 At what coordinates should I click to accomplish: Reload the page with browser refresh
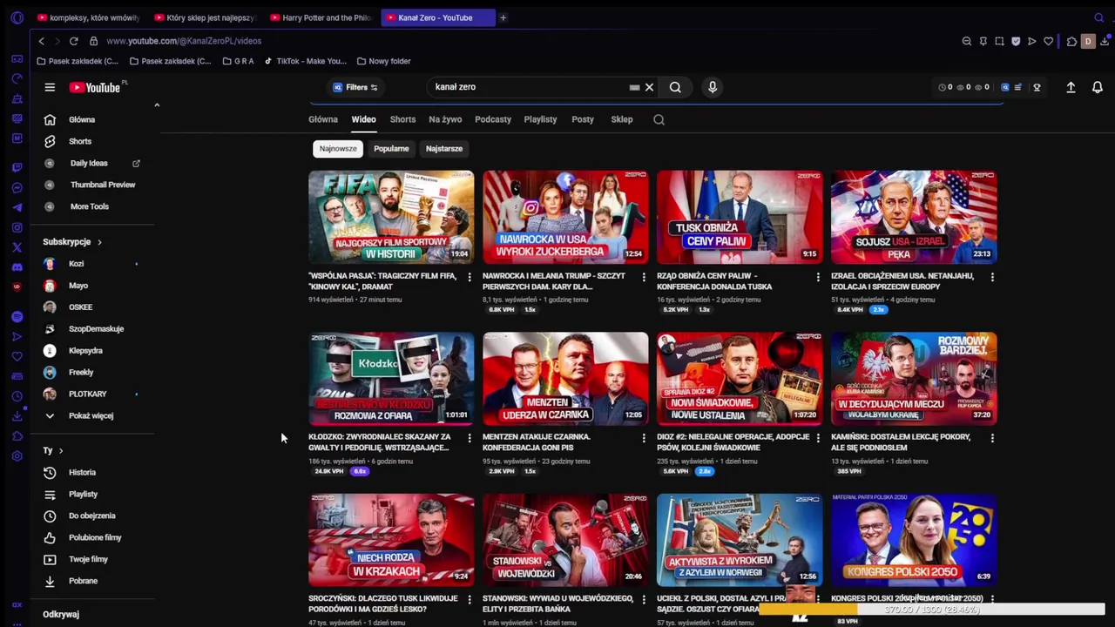tap(73, 41)
